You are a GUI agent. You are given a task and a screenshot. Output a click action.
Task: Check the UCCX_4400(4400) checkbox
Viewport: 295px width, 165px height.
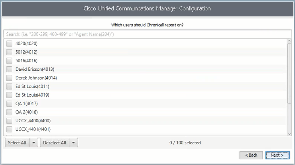click(x=9, y=121)
